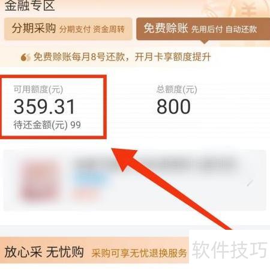Viewport: 270px width, 270px height.
Task: Open the 免费赊账每月8号还款 notice
Action: point(122,57)
